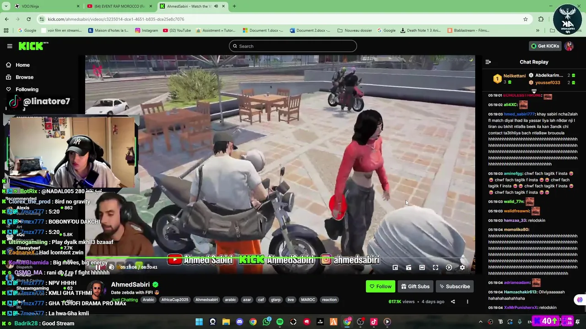Go back in browser history

[x=6, y=19]
